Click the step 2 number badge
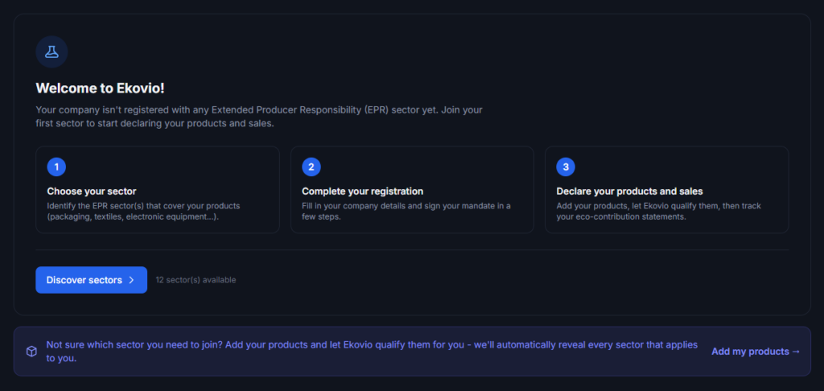 pos(311,167)
